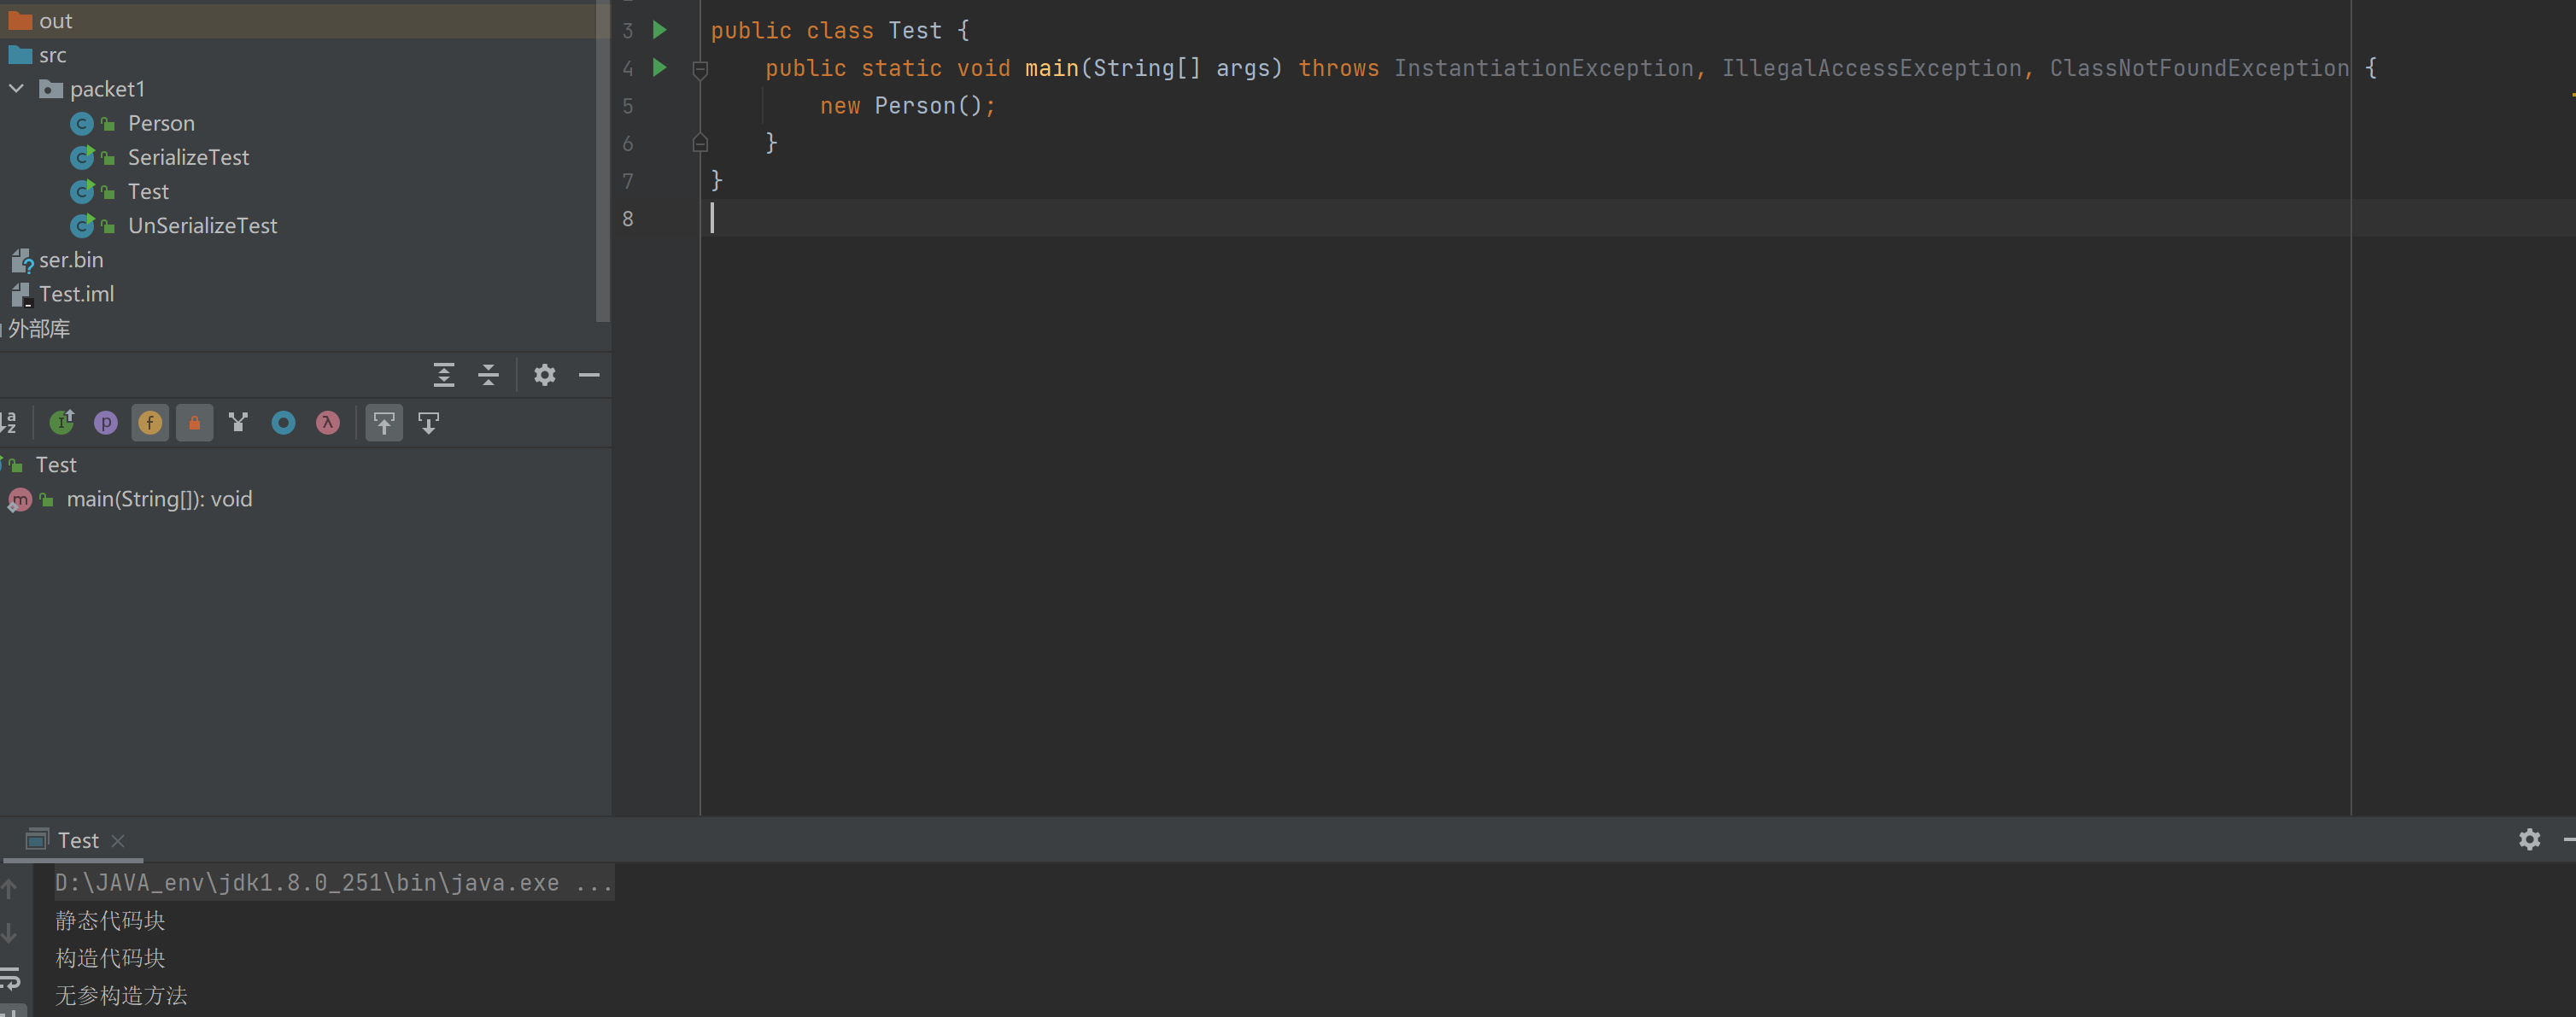Show inherited members in Structure
2576x1017 pixels.
238,423
